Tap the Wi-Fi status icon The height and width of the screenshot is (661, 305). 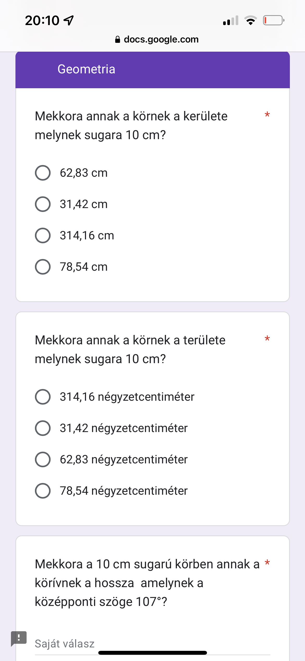coord(251,20)
